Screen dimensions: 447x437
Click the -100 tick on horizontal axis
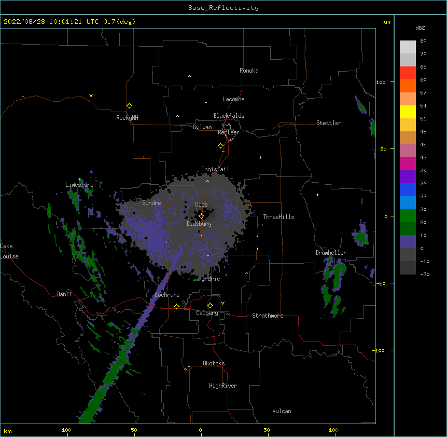(65, 430)
